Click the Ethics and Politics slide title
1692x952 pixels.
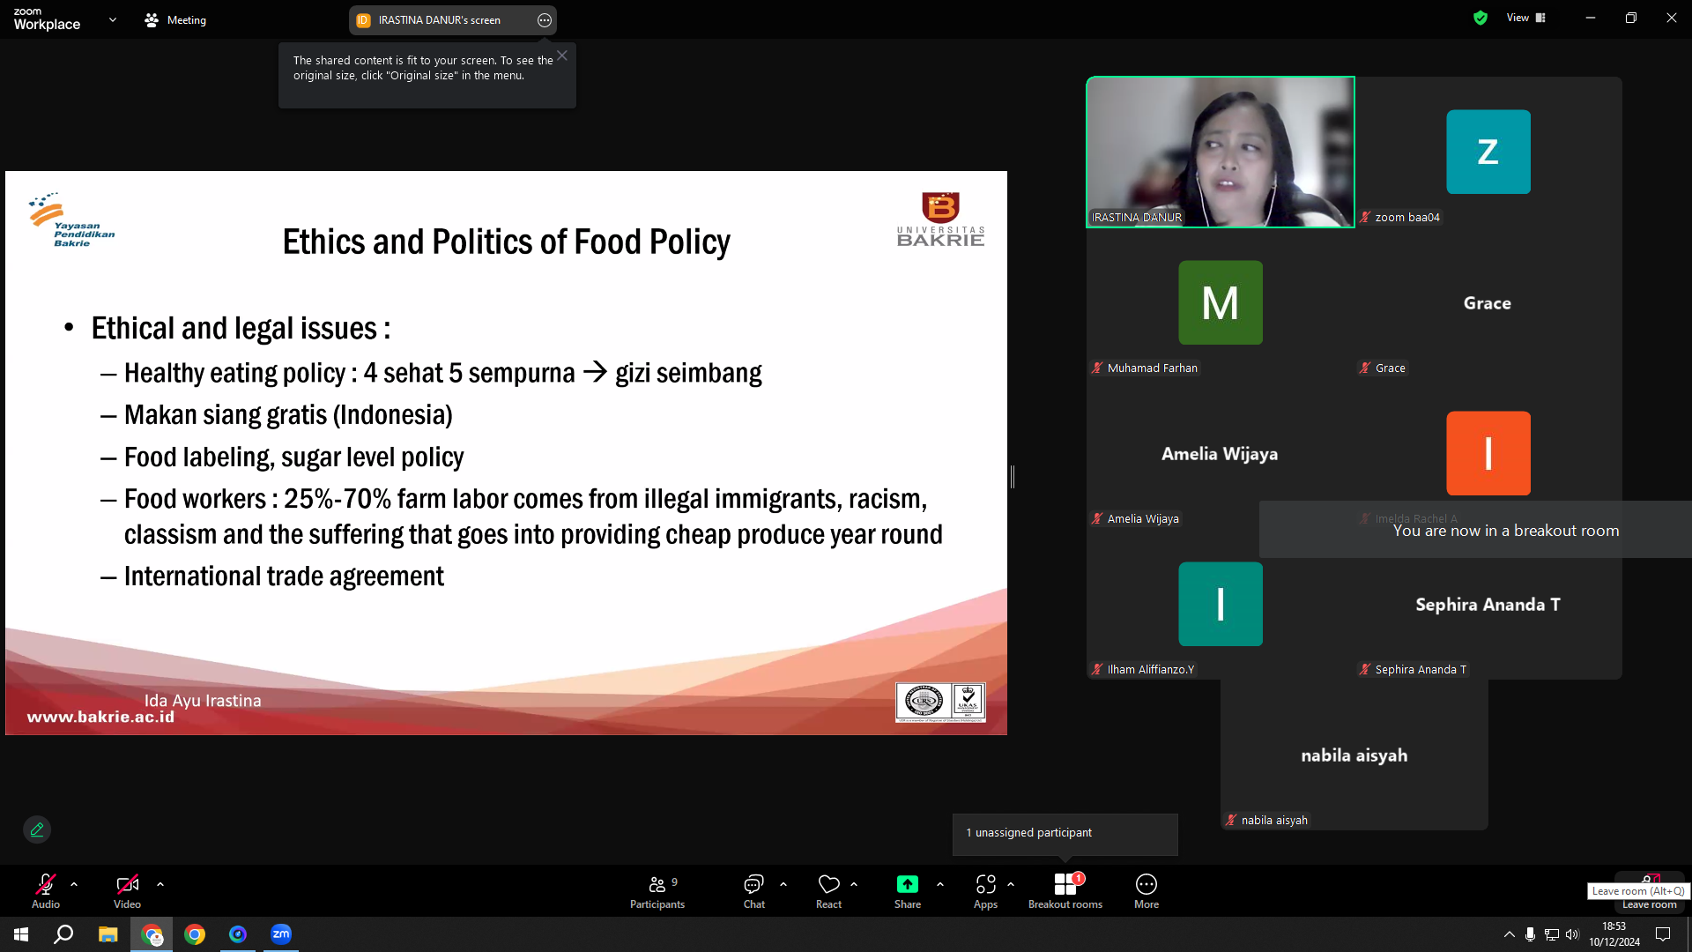click(x=507, y=242)
